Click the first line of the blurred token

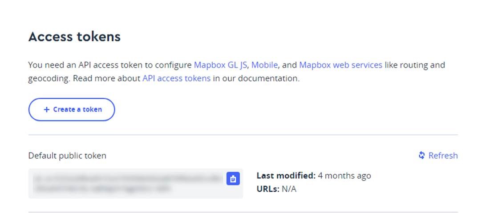click(x=127, y=178)
